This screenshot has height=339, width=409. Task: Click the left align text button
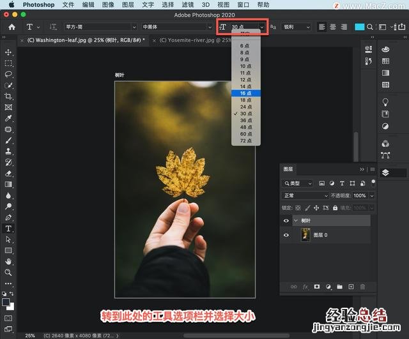click(321, 27)
